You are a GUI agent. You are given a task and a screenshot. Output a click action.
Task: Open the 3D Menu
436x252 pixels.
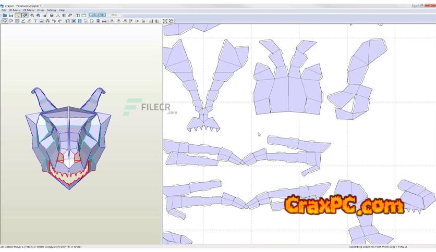tap(15, 10)
